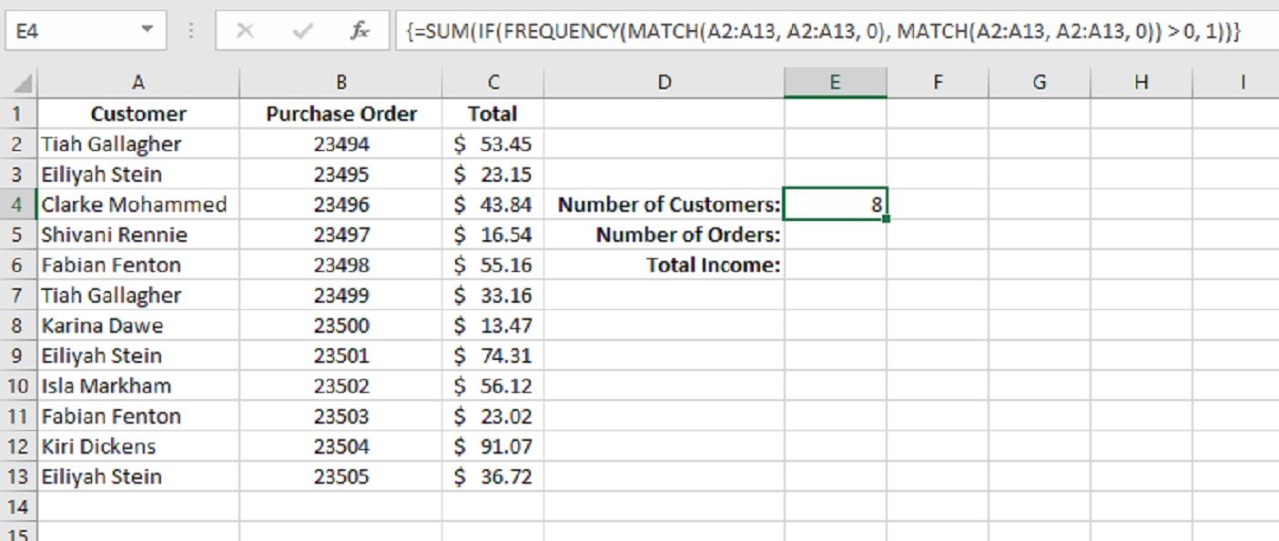The image size is (1279, 541).
Task: Click the Total Income label cell
Action: pos(664,265)
